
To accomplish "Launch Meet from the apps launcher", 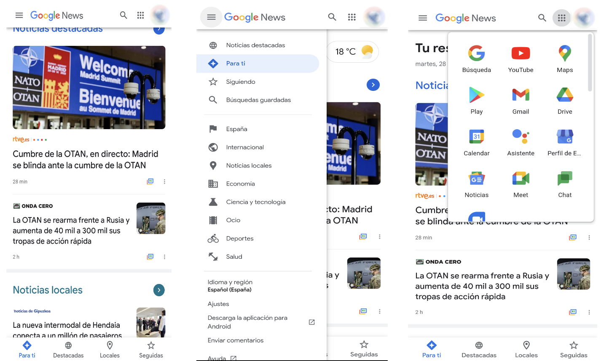I will pos(521,184).
